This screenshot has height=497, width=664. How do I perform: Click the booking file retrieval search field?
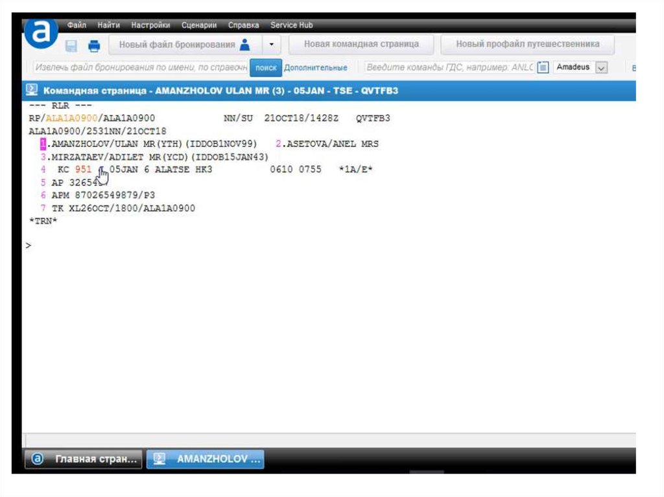pyautogui.click(x=141, y=67)
